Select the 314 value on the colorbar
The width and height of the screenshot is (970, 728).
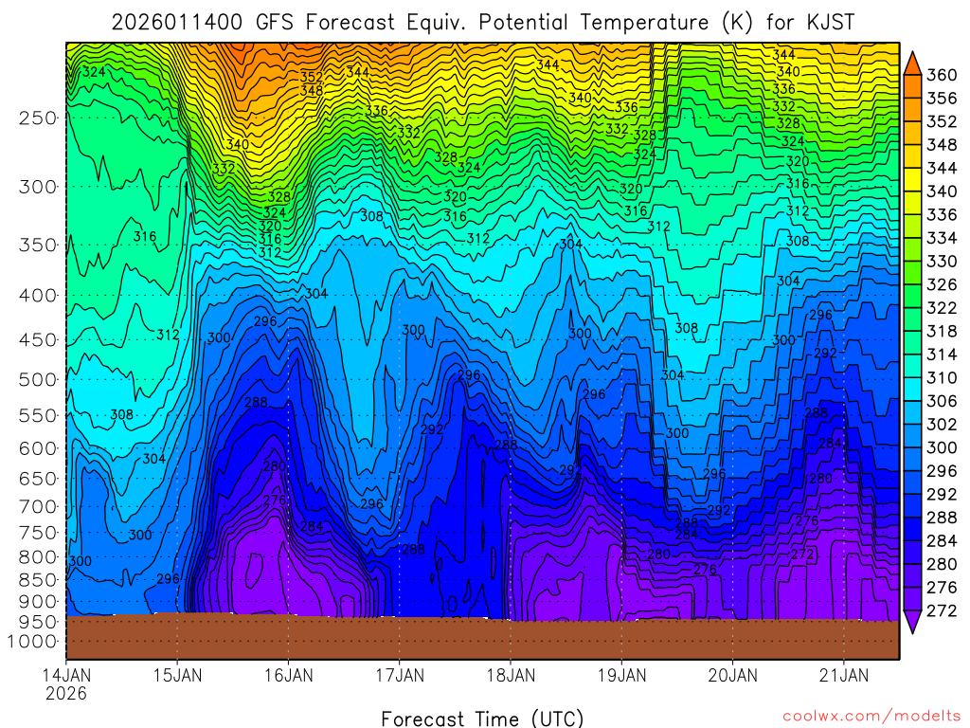click(942, 355)
